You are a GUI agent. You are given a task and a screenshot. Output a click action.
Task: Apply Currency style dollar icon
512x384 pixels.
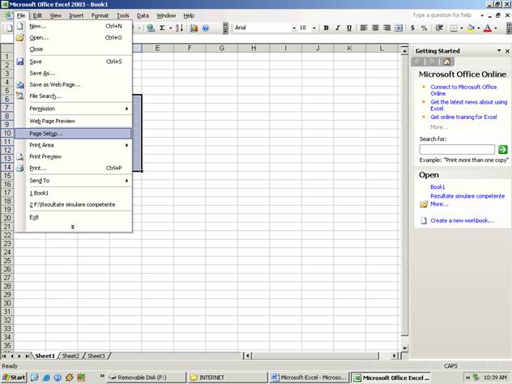pos(412,28)
